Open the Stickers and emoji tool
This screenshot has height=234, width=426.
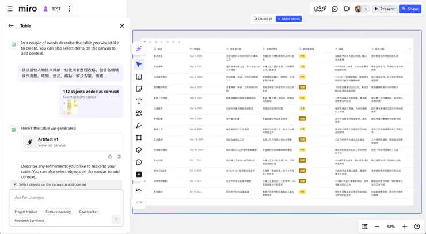tap(139, 150)
